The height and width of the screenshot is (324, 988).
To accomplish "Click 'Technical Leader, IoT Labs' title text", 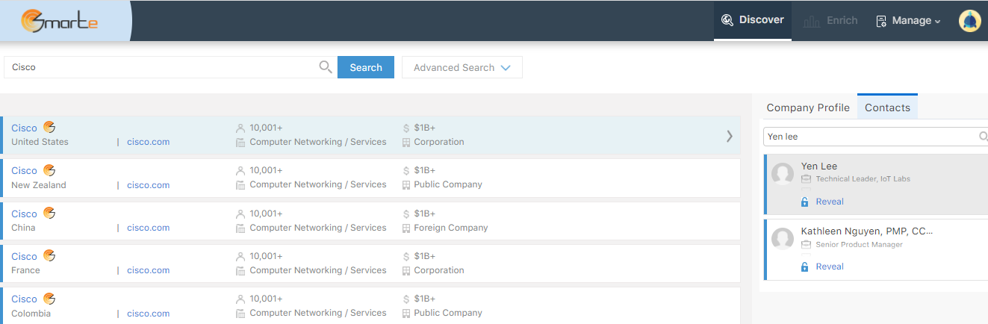I will [863, 179].
